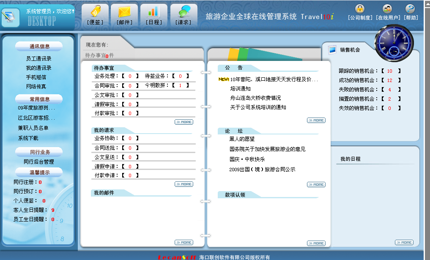Viewport: 430px width, 260px height.
Task: Click the 付款申请 count
Action: click(130, 175)
